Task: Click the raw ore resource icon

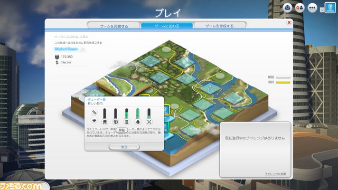Action: pyautogui.click(x=116, y=122)
